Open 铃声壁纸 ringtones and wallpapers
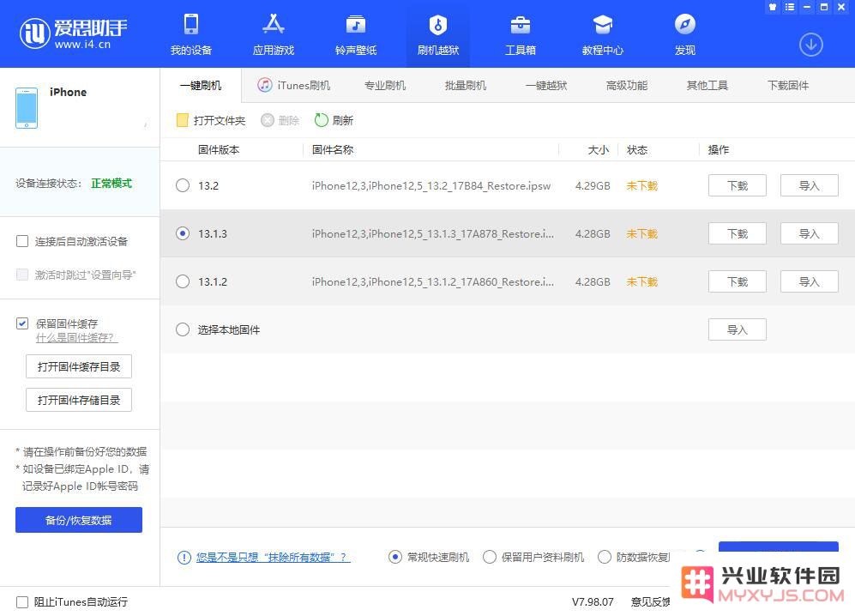The height and width of the screenshot is (616, 855). coord(356,35)
